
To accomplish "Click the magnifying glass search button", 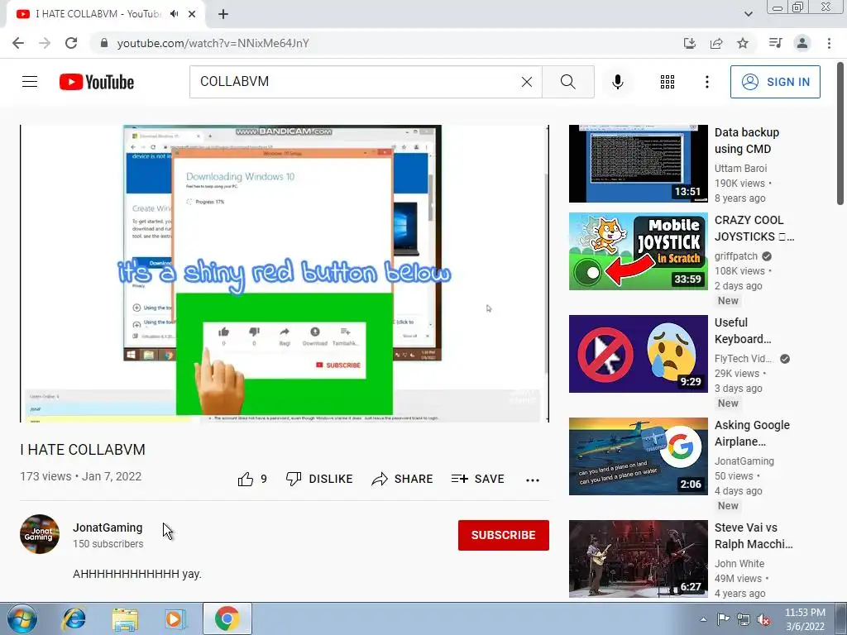I will click(567, 82).
